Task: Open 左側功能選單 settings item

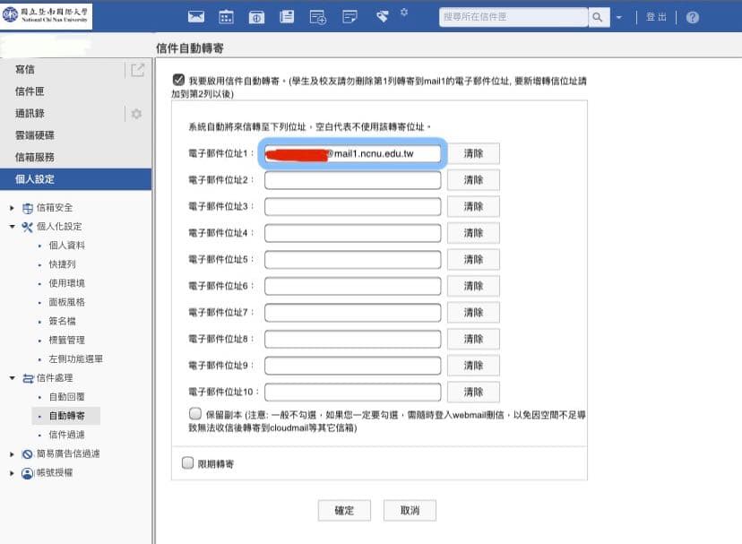Action: point(75,358)
